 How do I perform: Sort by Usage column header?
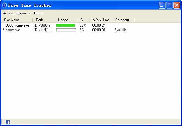click(x=66, y=20)
